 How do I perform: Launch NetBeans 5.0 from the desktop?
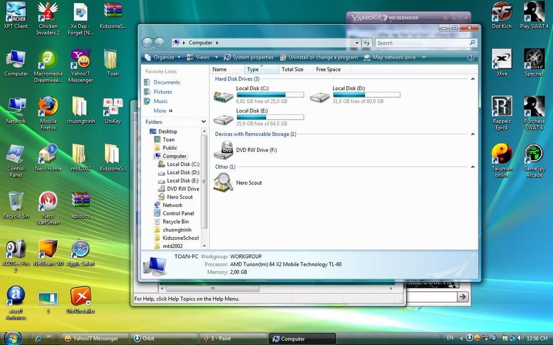point(48,253)
